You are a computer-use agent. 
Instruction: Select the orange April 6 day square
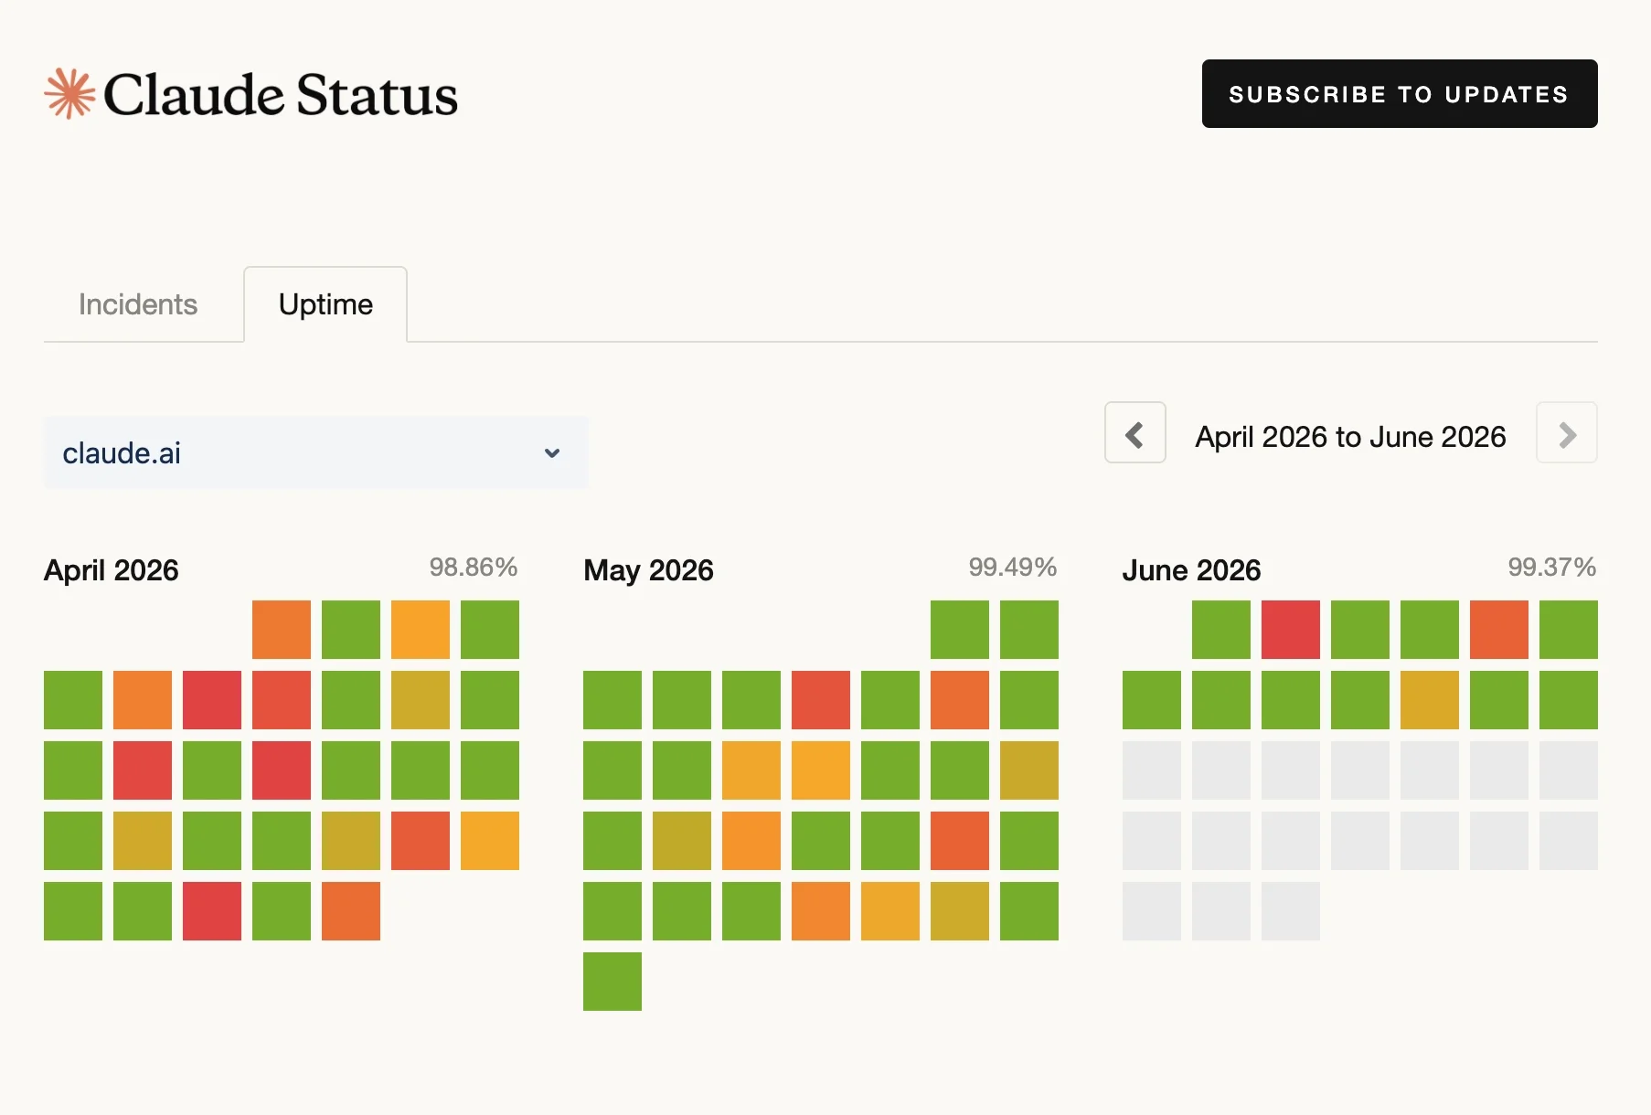[x=143, y=700]
